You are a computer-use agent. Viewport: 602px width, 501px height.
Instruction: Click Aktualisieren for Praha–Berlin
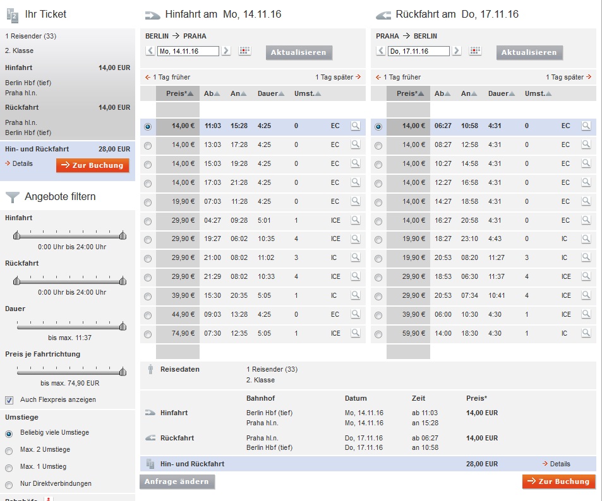coord(529,52)
